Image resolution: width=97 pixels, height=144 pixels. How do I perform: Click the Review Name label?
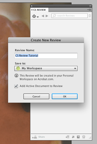(x=25, y=50)
